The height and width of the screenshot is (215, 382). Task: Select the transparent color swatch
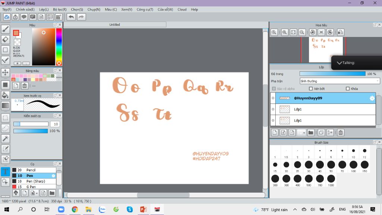pos(17,42)
